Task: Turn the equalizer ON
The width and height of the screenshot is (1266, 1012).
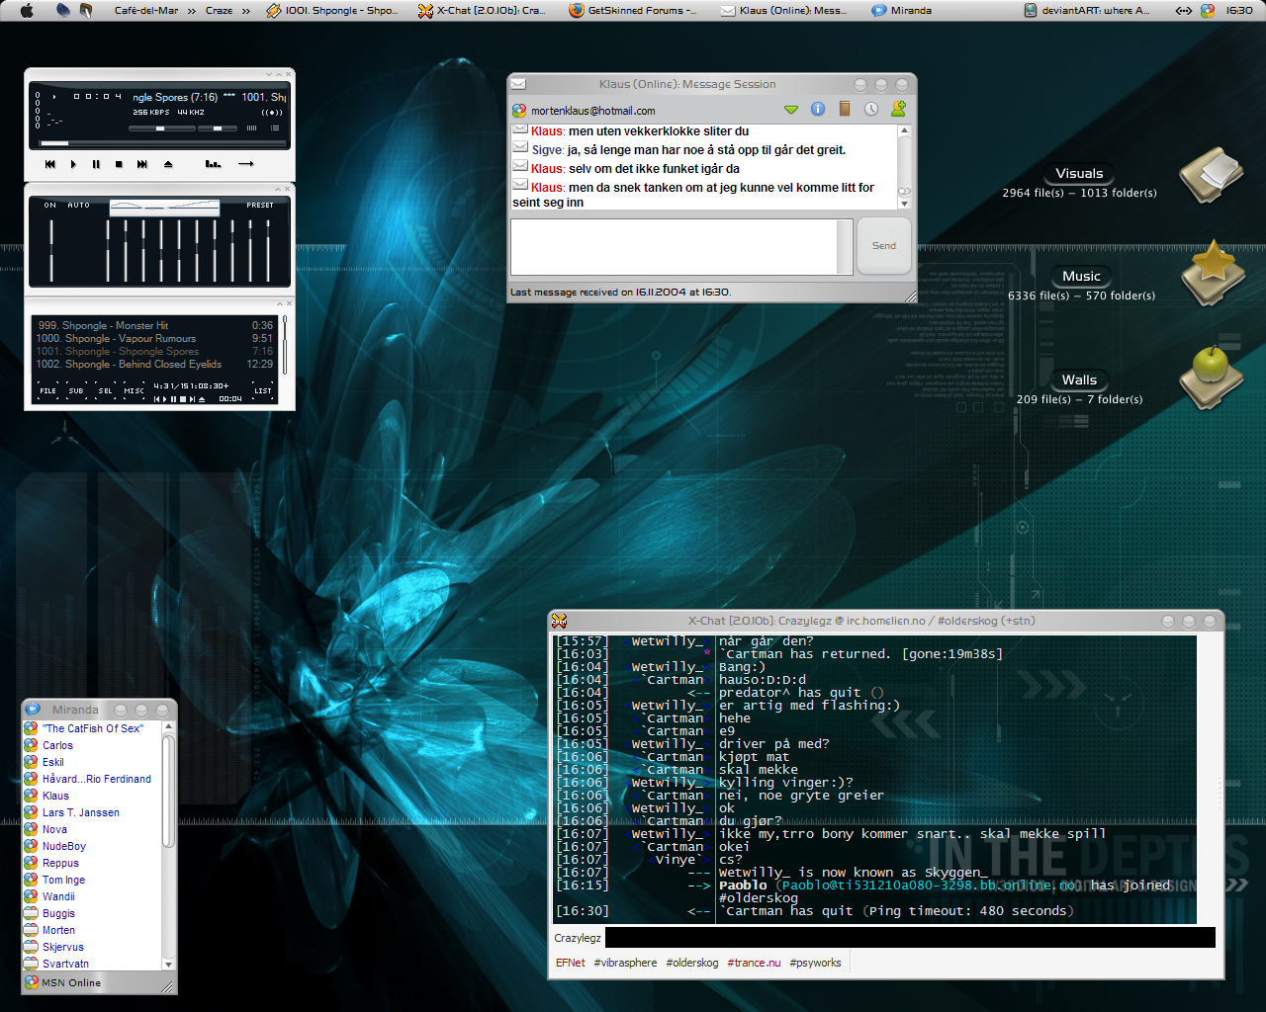Action: (x=50, y=205)
